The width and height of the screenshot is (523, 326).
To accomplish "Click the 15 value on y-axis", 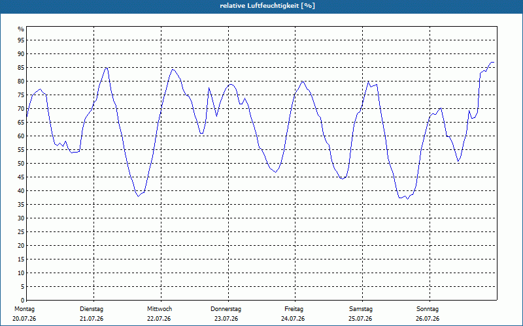I will pos(21,259).
